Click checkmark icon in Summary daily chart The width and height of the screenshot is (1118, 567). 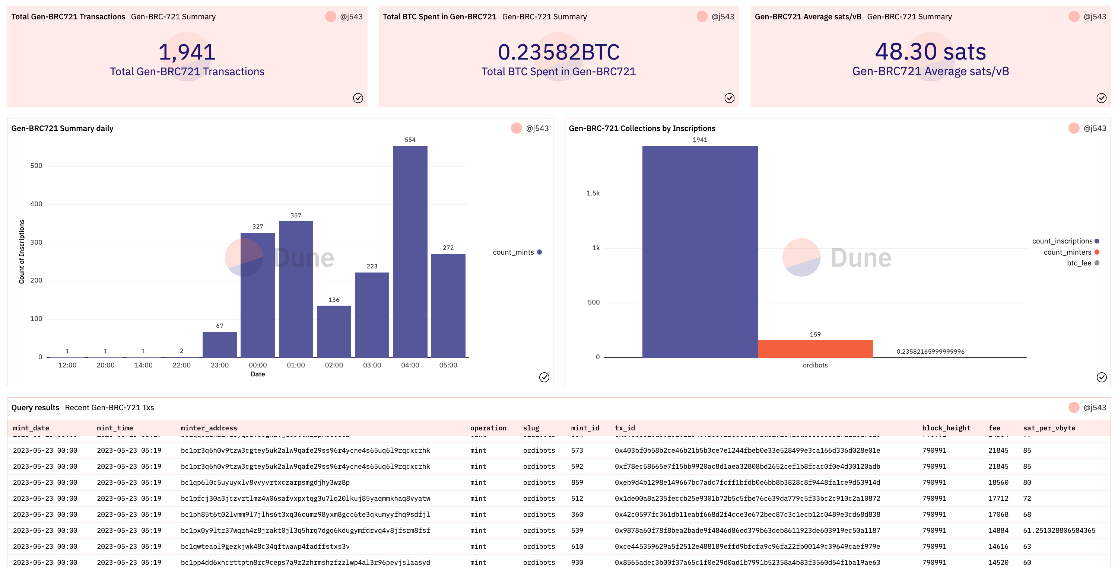click(x=544, y=377)
